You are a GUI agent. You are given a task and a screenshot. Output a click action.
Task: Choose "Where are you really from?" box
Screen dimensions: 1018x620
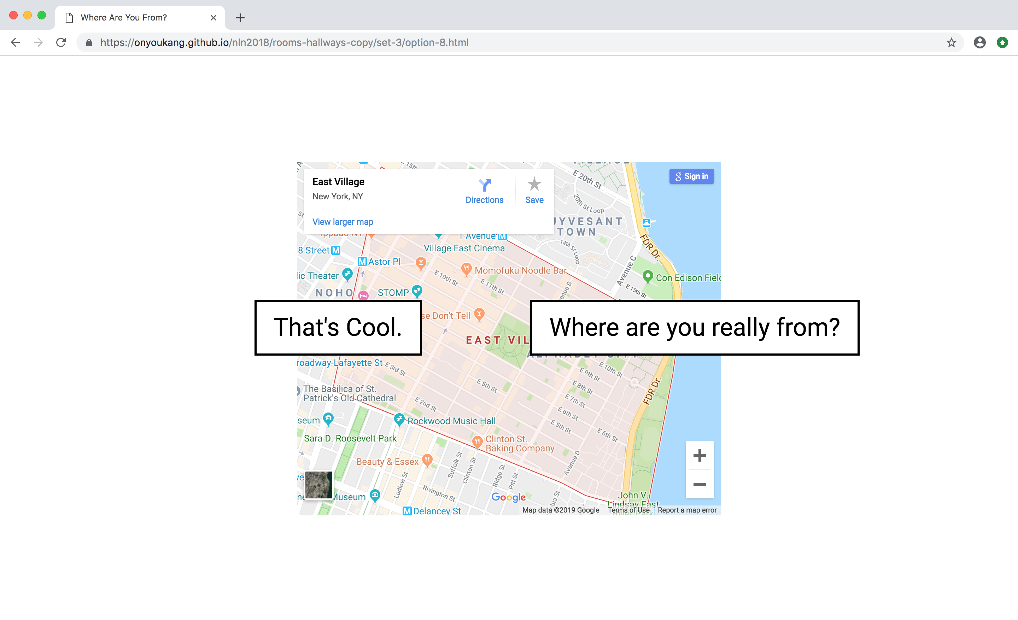694,328
